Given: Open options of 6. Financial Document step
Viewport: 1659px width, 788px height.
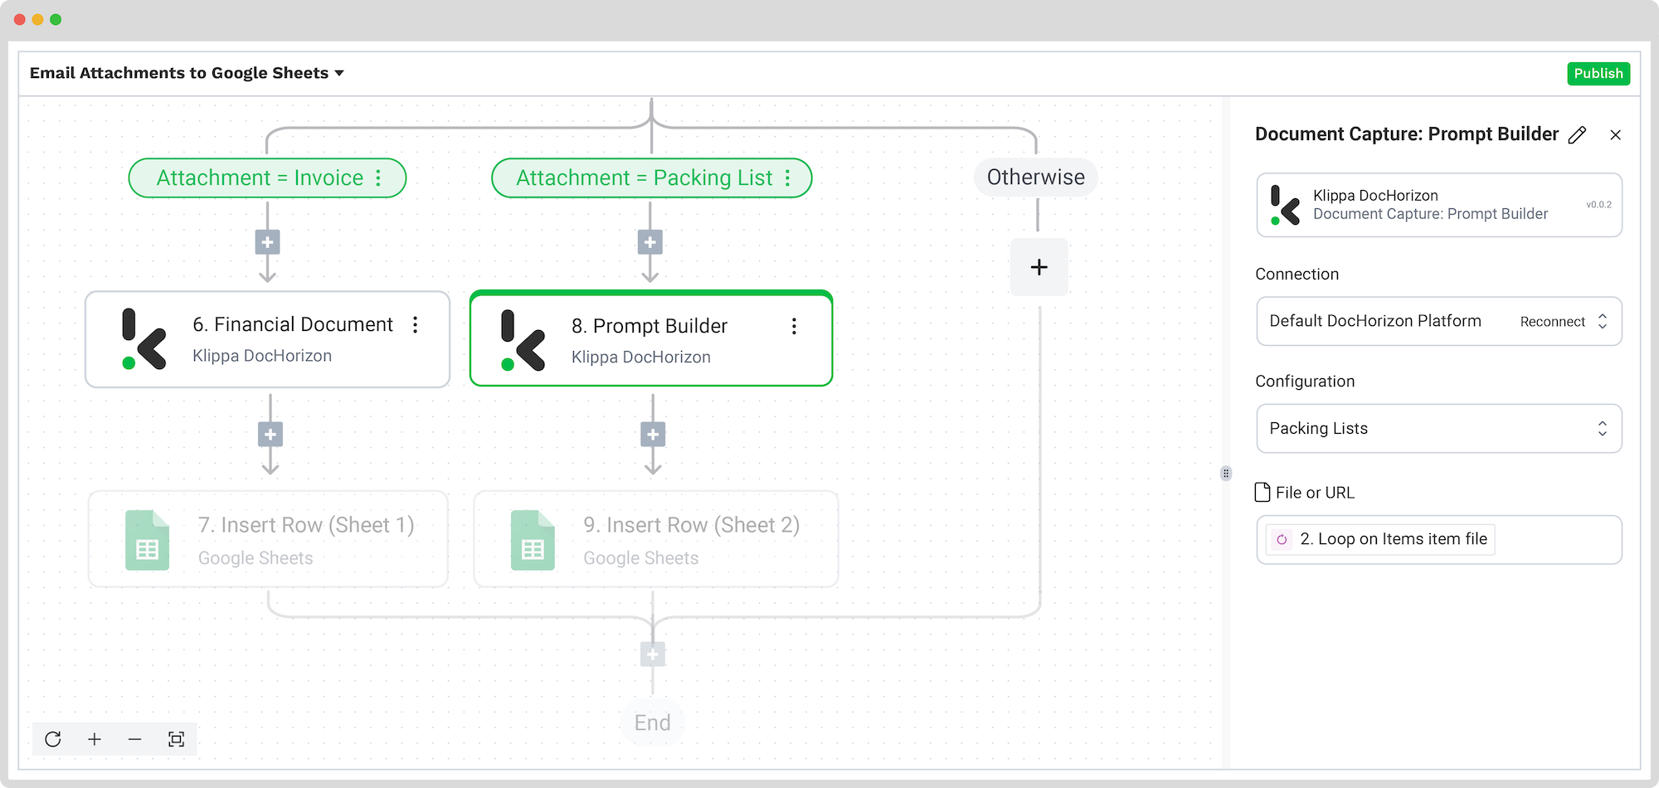Looking at the screenshot, I should [x=416, y=324].
